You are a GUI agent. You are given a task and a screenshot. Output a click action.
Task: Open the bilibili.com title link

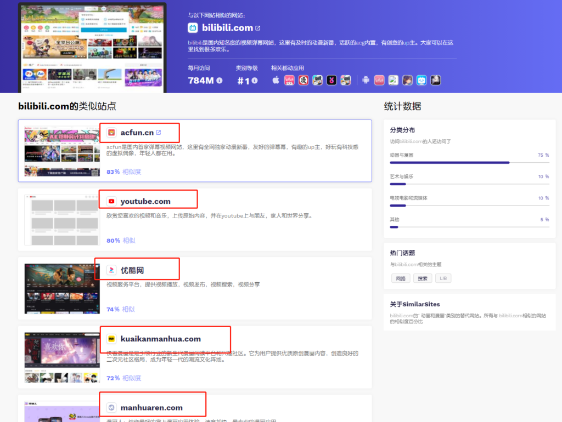pos(227,27)
